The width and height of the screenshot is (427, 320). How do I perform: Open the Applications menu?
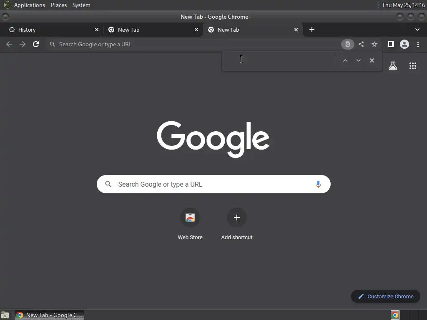tap(30, 5)
